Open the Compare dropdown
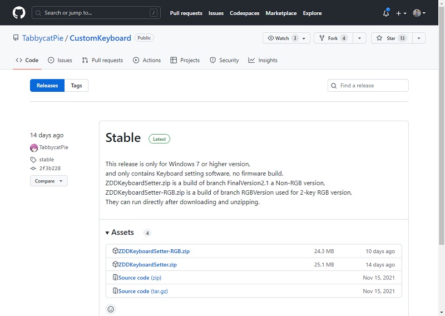445x316 pixels. pos(49,181)
